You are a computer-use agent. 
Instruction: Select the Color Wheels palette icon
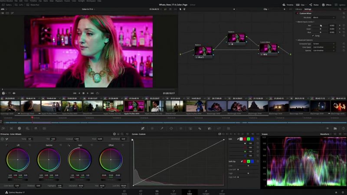tap(19, 128)
